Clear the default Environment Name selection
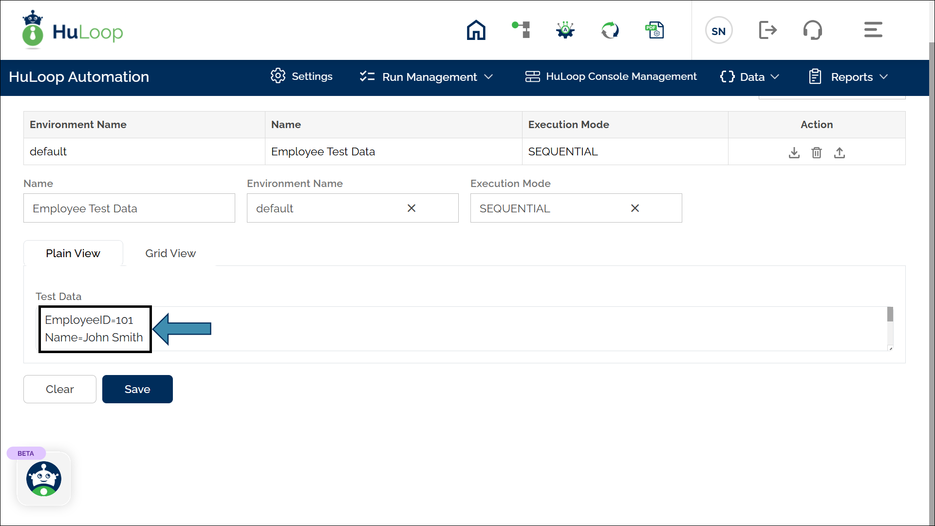This screenshot has height=526, width=935. (x=411, y=208)
